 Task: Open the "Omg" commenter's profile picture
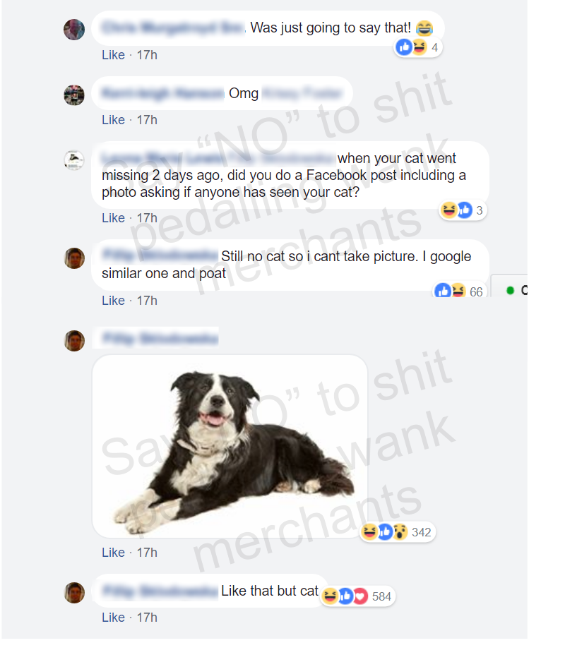(74, 95)
